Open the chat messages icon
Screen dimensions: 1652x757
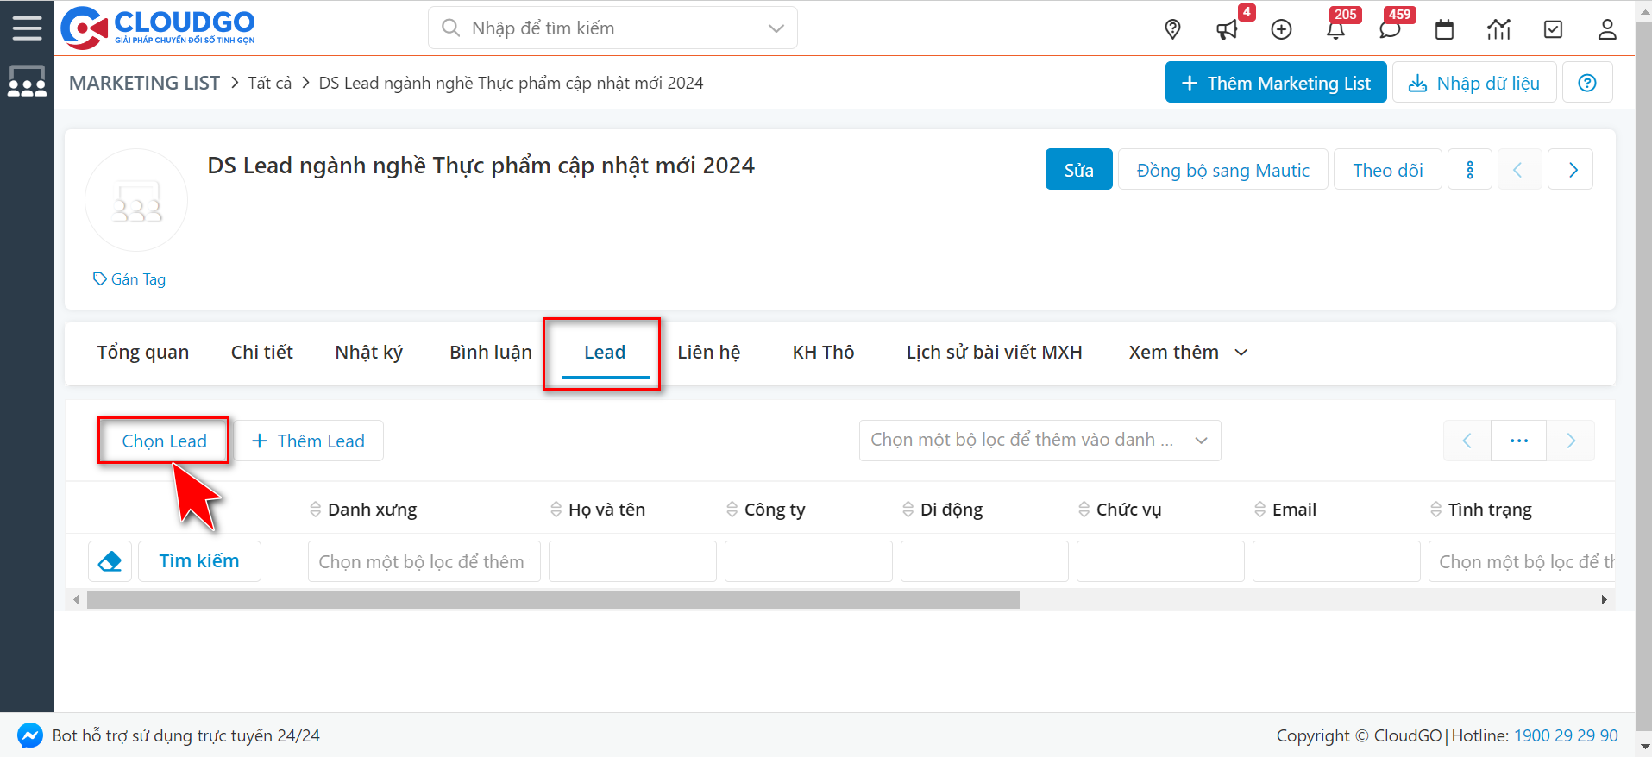click(x=1389, y=30)
